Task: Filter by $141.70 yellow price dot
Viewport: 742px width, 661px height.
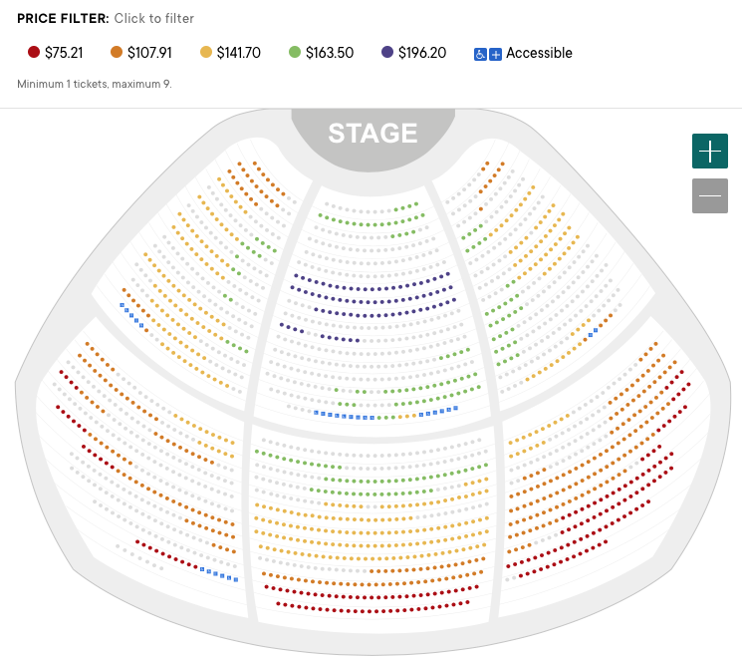Action: pyautogui.click(x=206, y=52)
